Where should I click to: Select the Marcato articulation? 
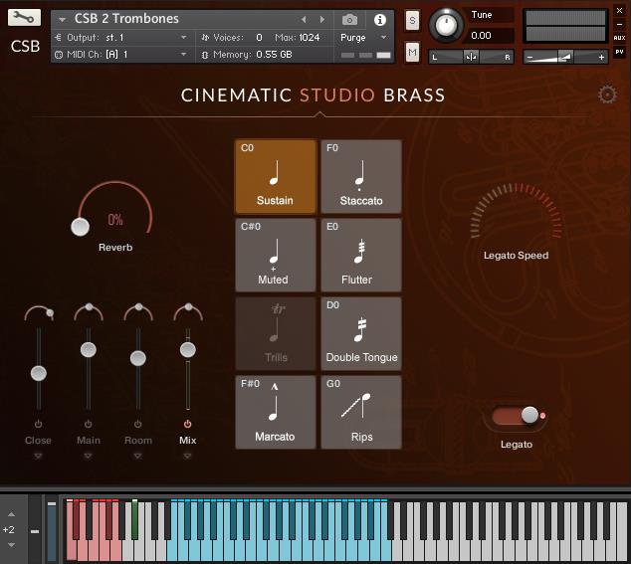275,412
